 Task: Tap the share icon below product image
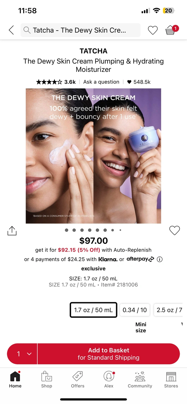coord(12,231)
